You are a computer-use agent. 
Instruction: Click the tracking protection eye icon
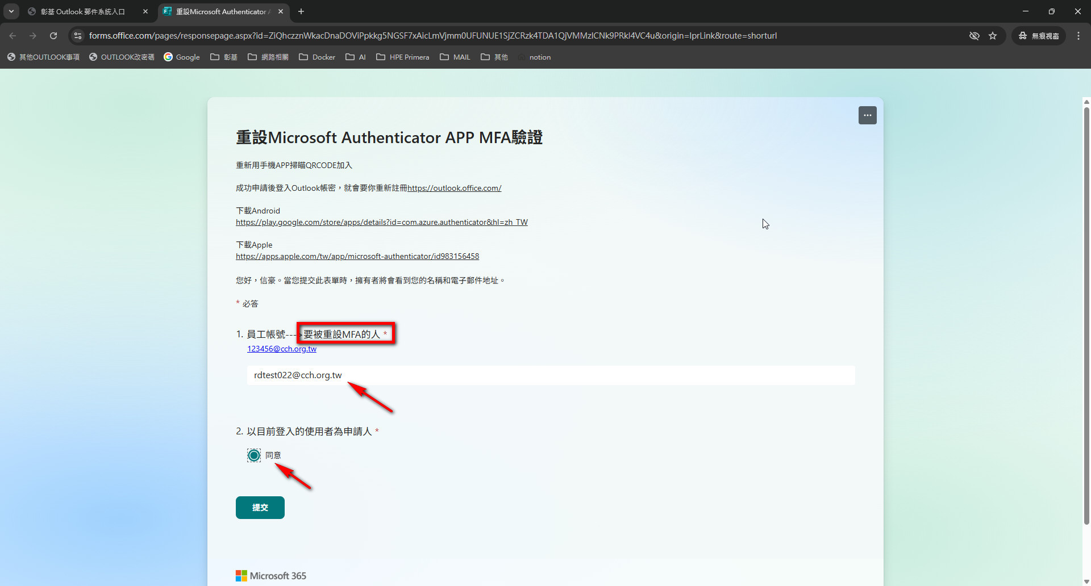(x=974, y=36)
